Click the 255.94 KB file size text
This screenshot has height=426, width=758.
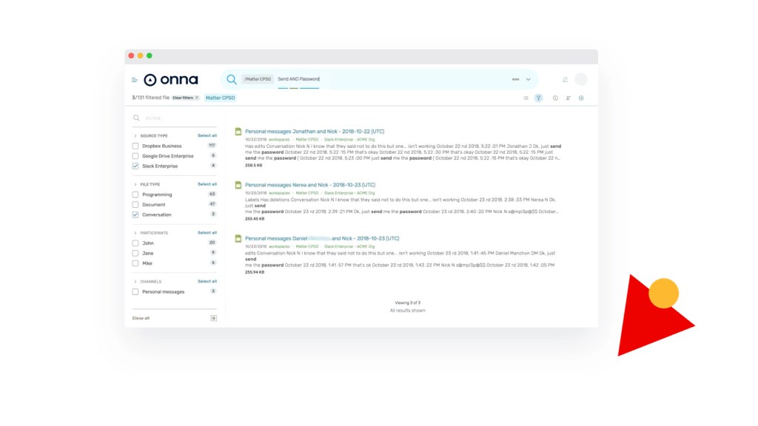255,272
